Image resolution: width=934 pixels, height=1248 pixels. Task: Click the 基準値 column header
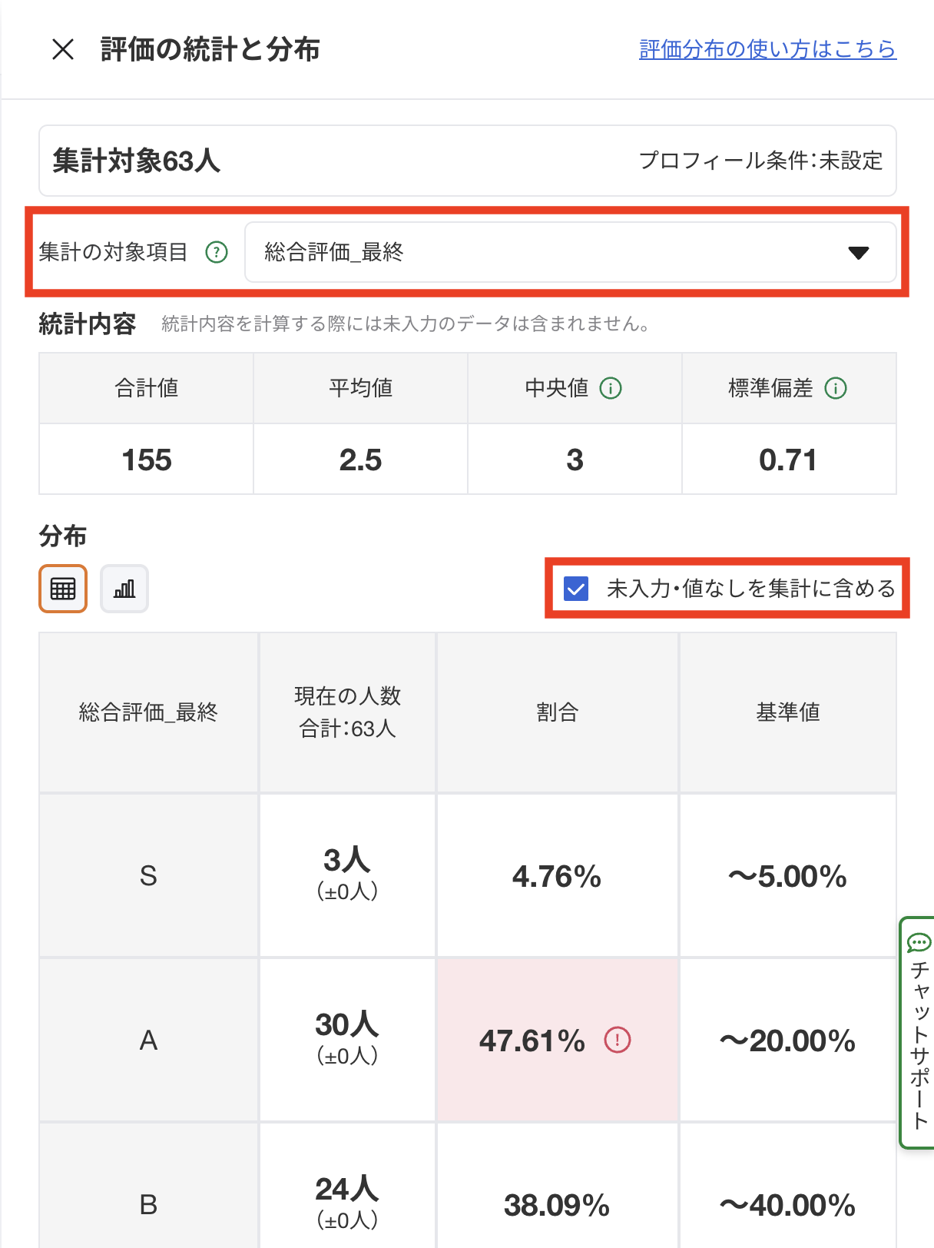point(787,712)
